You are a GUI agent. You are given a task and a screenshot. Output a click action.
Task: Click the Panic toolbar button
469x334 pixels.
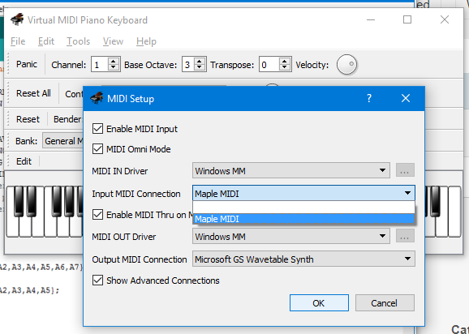pos(27,64)
